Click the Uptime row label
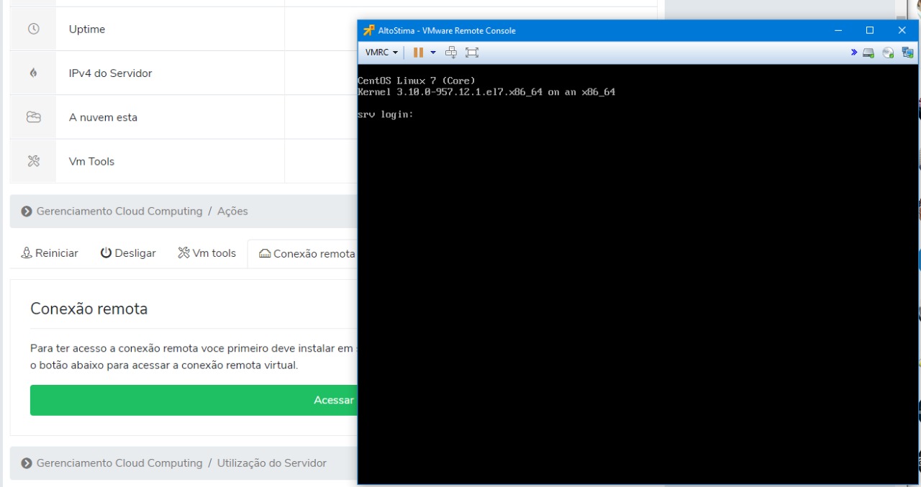Viewport: 921px width, 487px height. tap(86, 29)
